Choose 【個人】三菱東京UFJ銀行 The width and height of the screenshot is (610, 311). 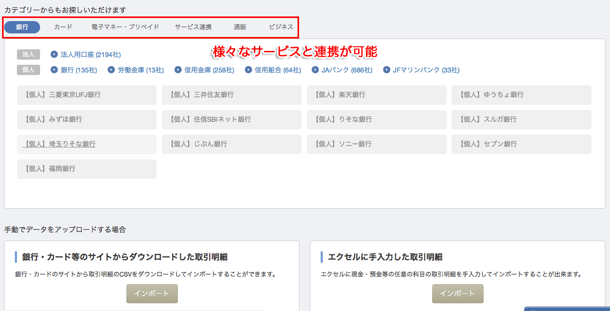point(87,95)
